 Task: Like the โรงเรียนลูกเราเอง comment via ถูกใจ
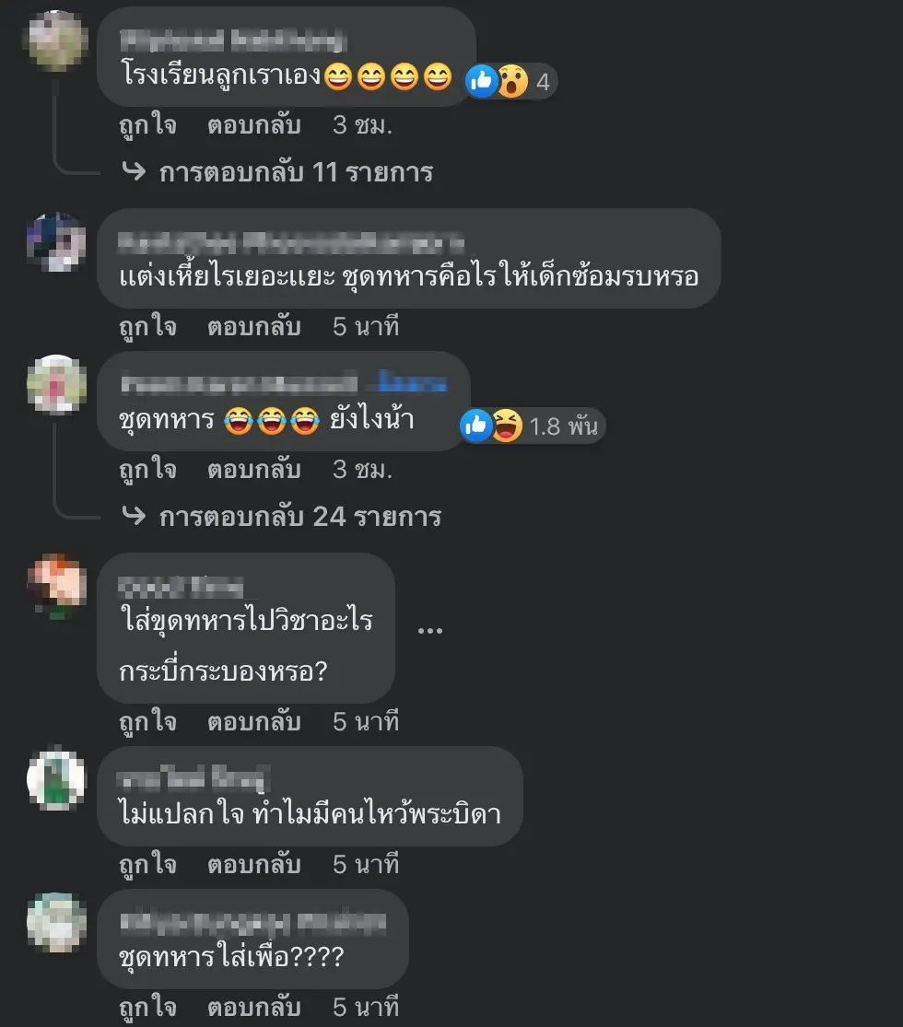(148, 124)
